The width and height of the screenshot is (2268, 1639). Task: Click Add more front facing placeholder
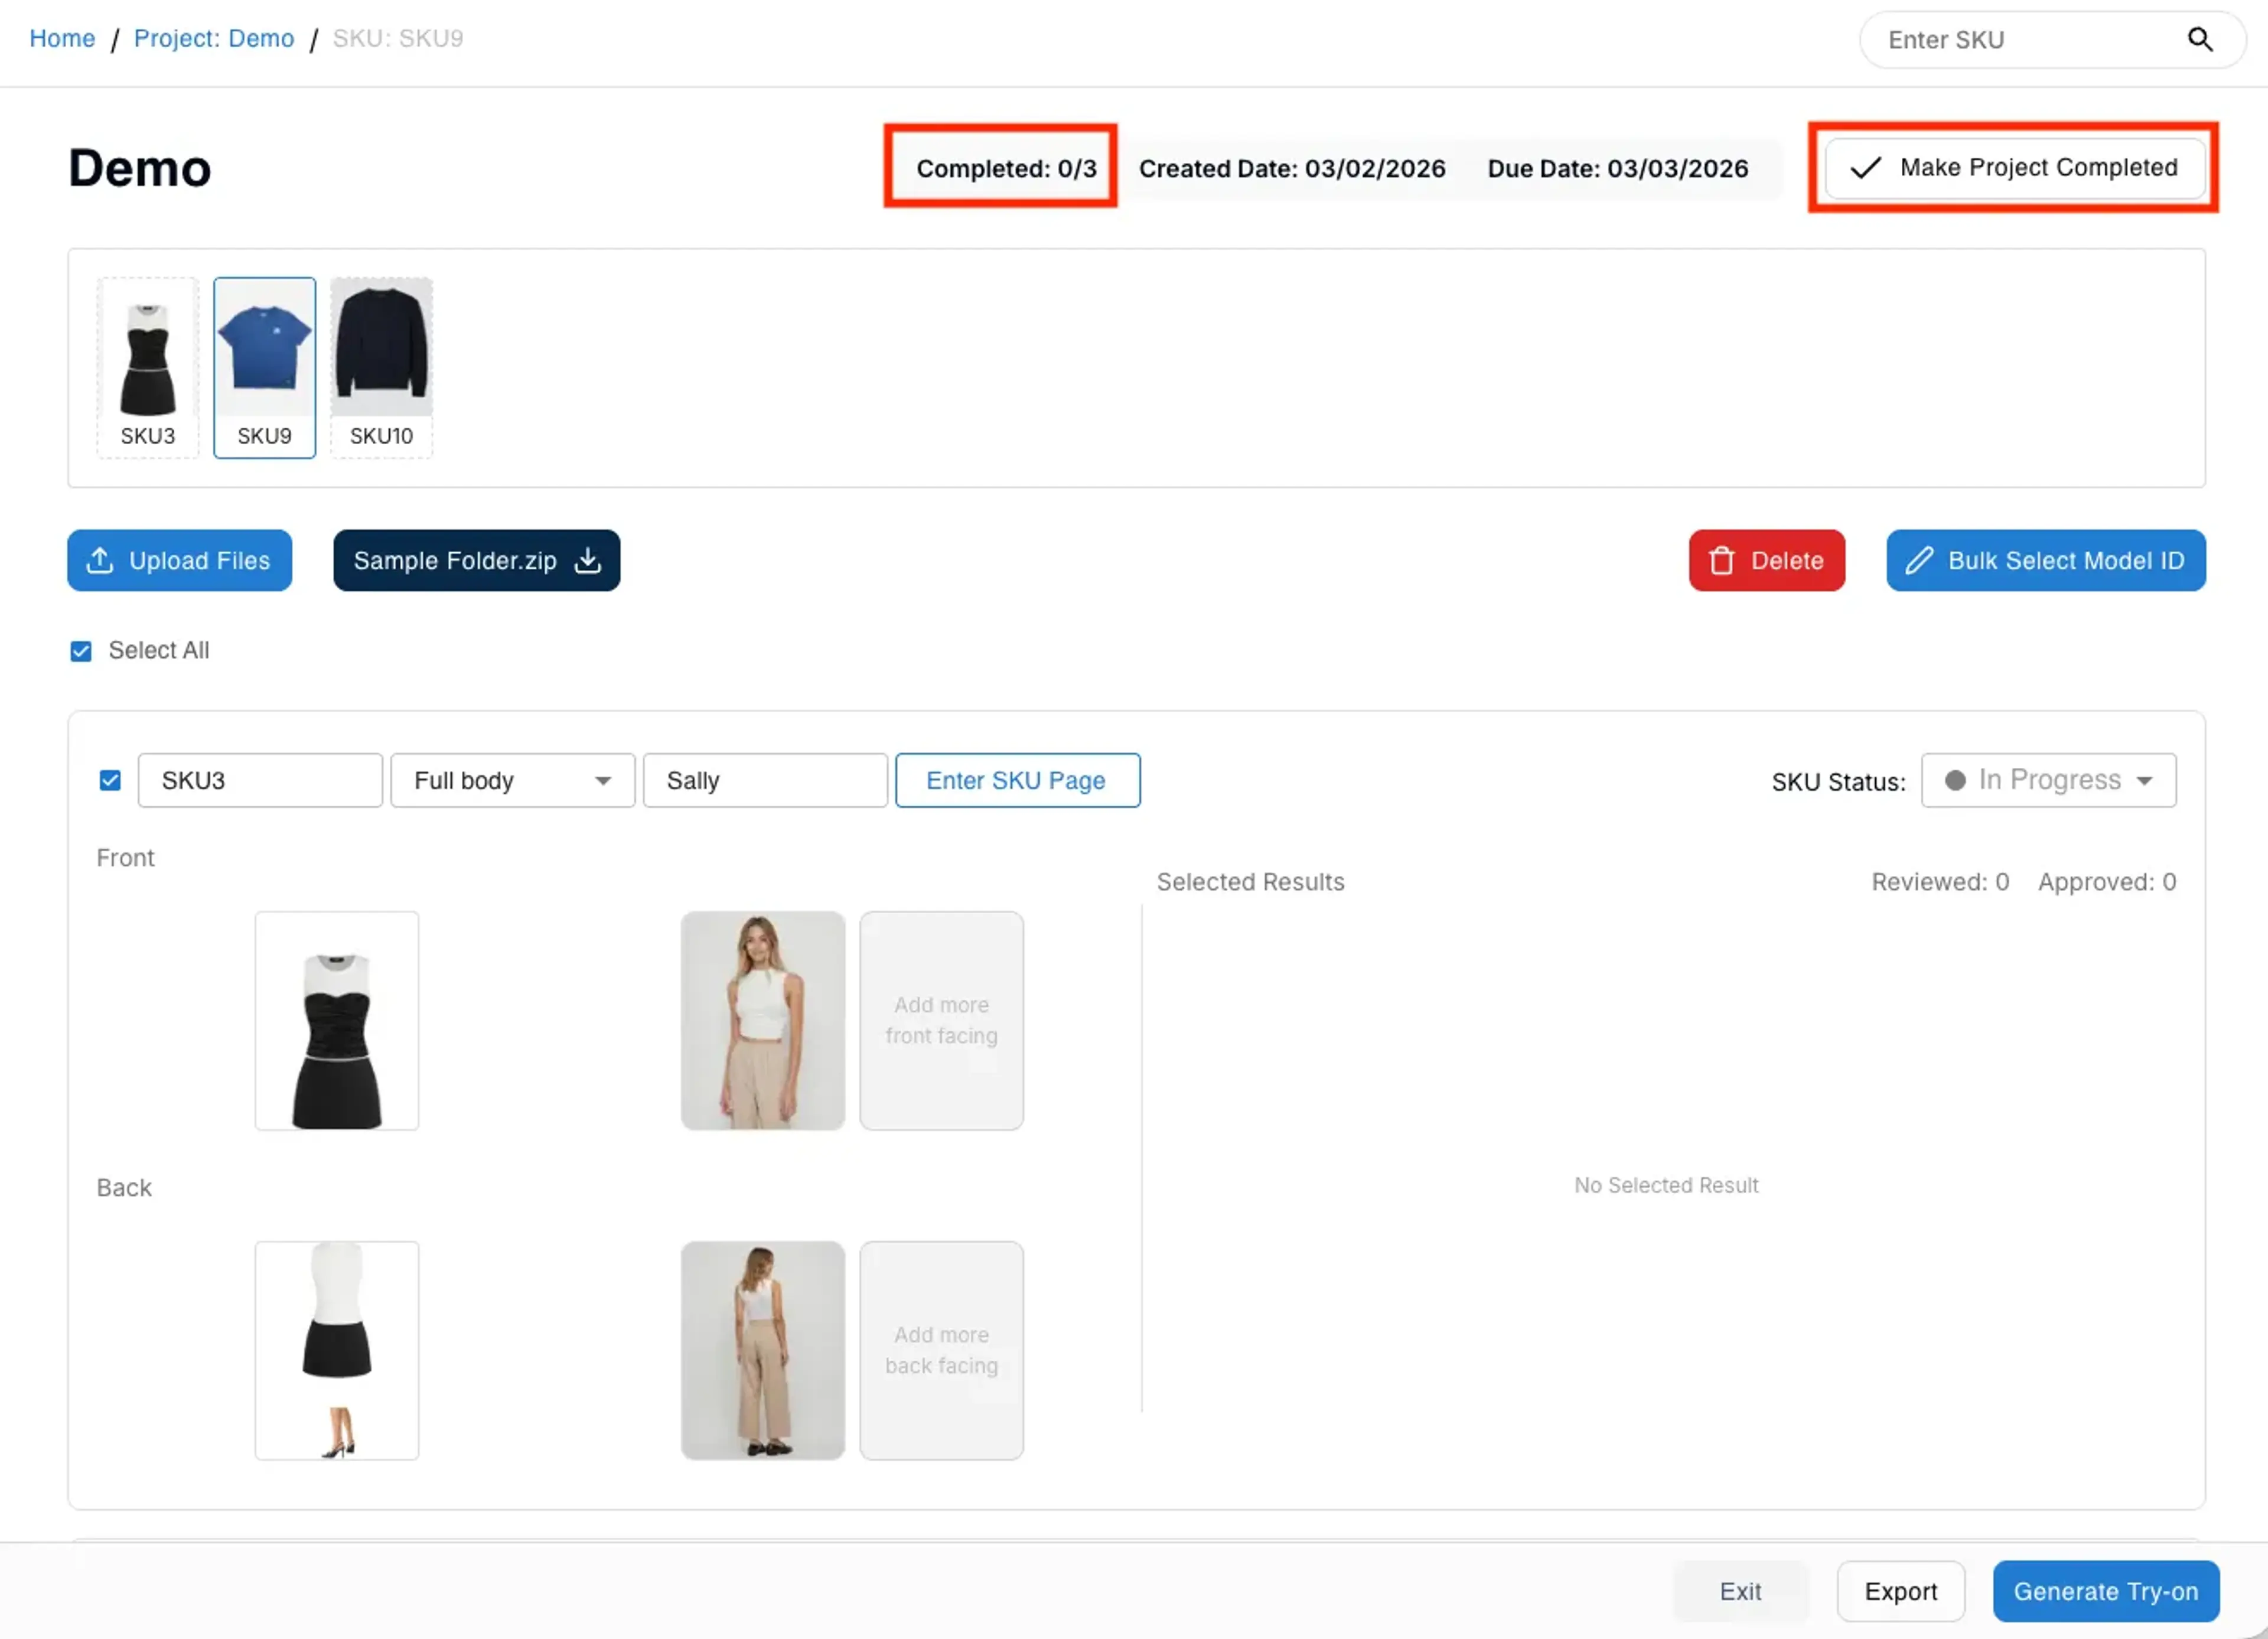point(941,1020)
